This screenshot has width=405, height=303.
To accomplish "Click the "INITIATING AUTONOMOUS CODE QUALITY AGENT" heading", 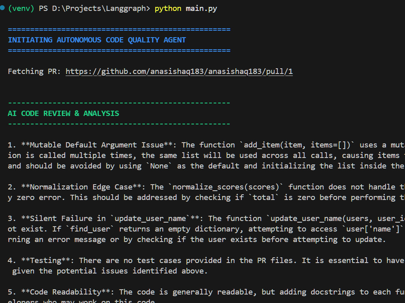I will click(97, 40).
